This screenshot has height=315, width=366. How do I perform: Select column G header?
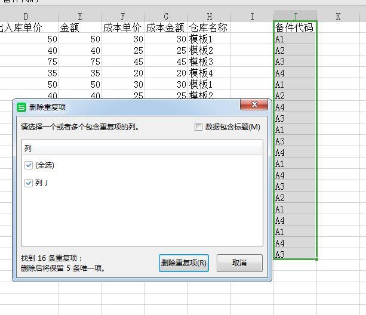click(x=166, y=16)
